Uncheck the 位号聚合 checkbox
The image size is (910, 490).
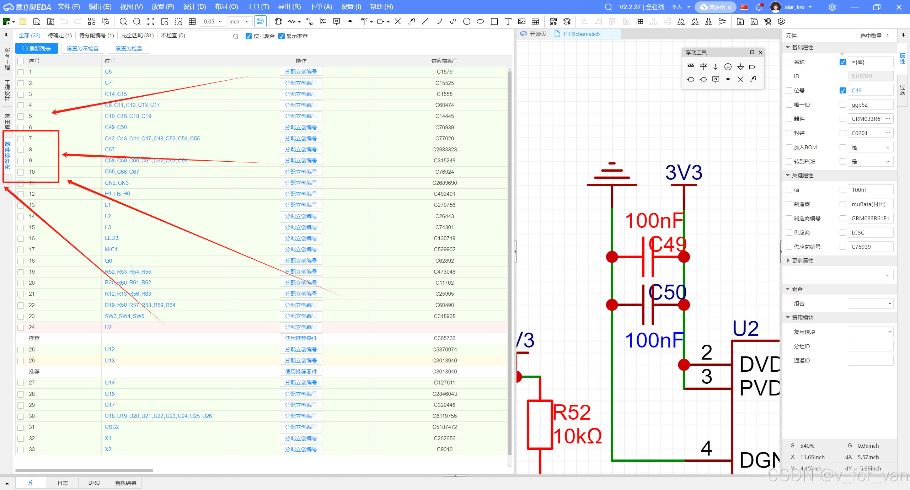pyautogui.click(x=249, y=36)
